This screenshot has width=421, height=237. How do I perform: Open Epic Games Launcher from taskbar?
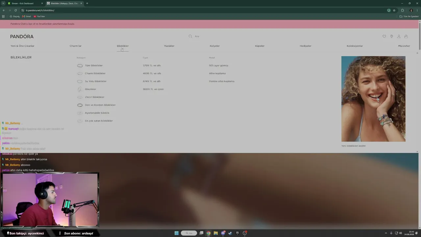(237, 233)
